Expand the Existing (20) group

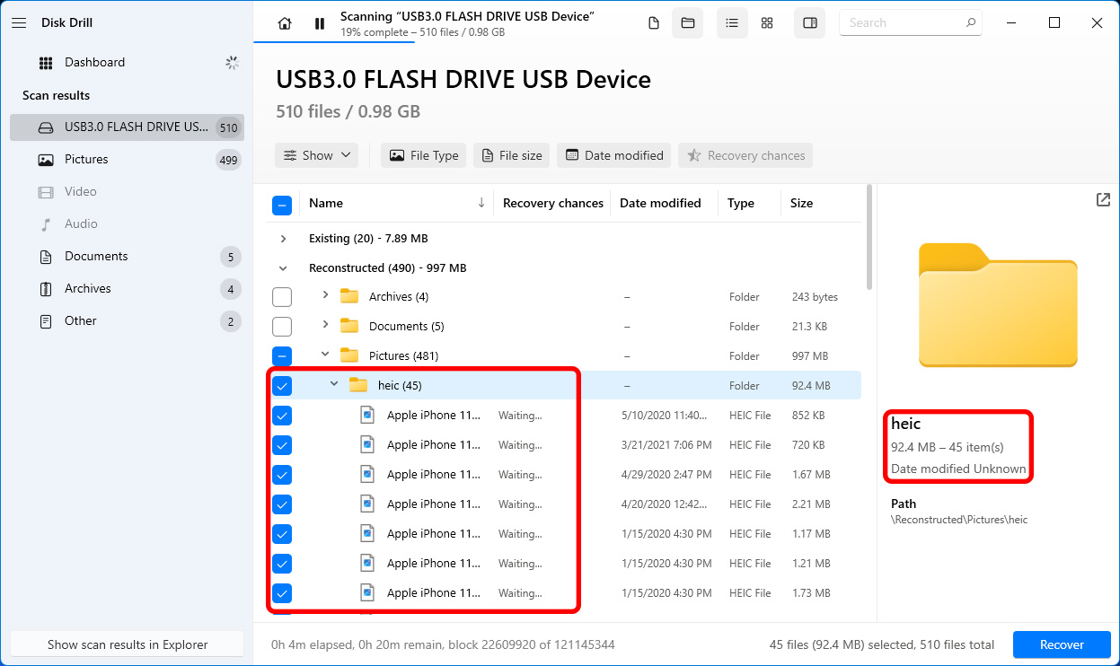(x=284, y=239)
